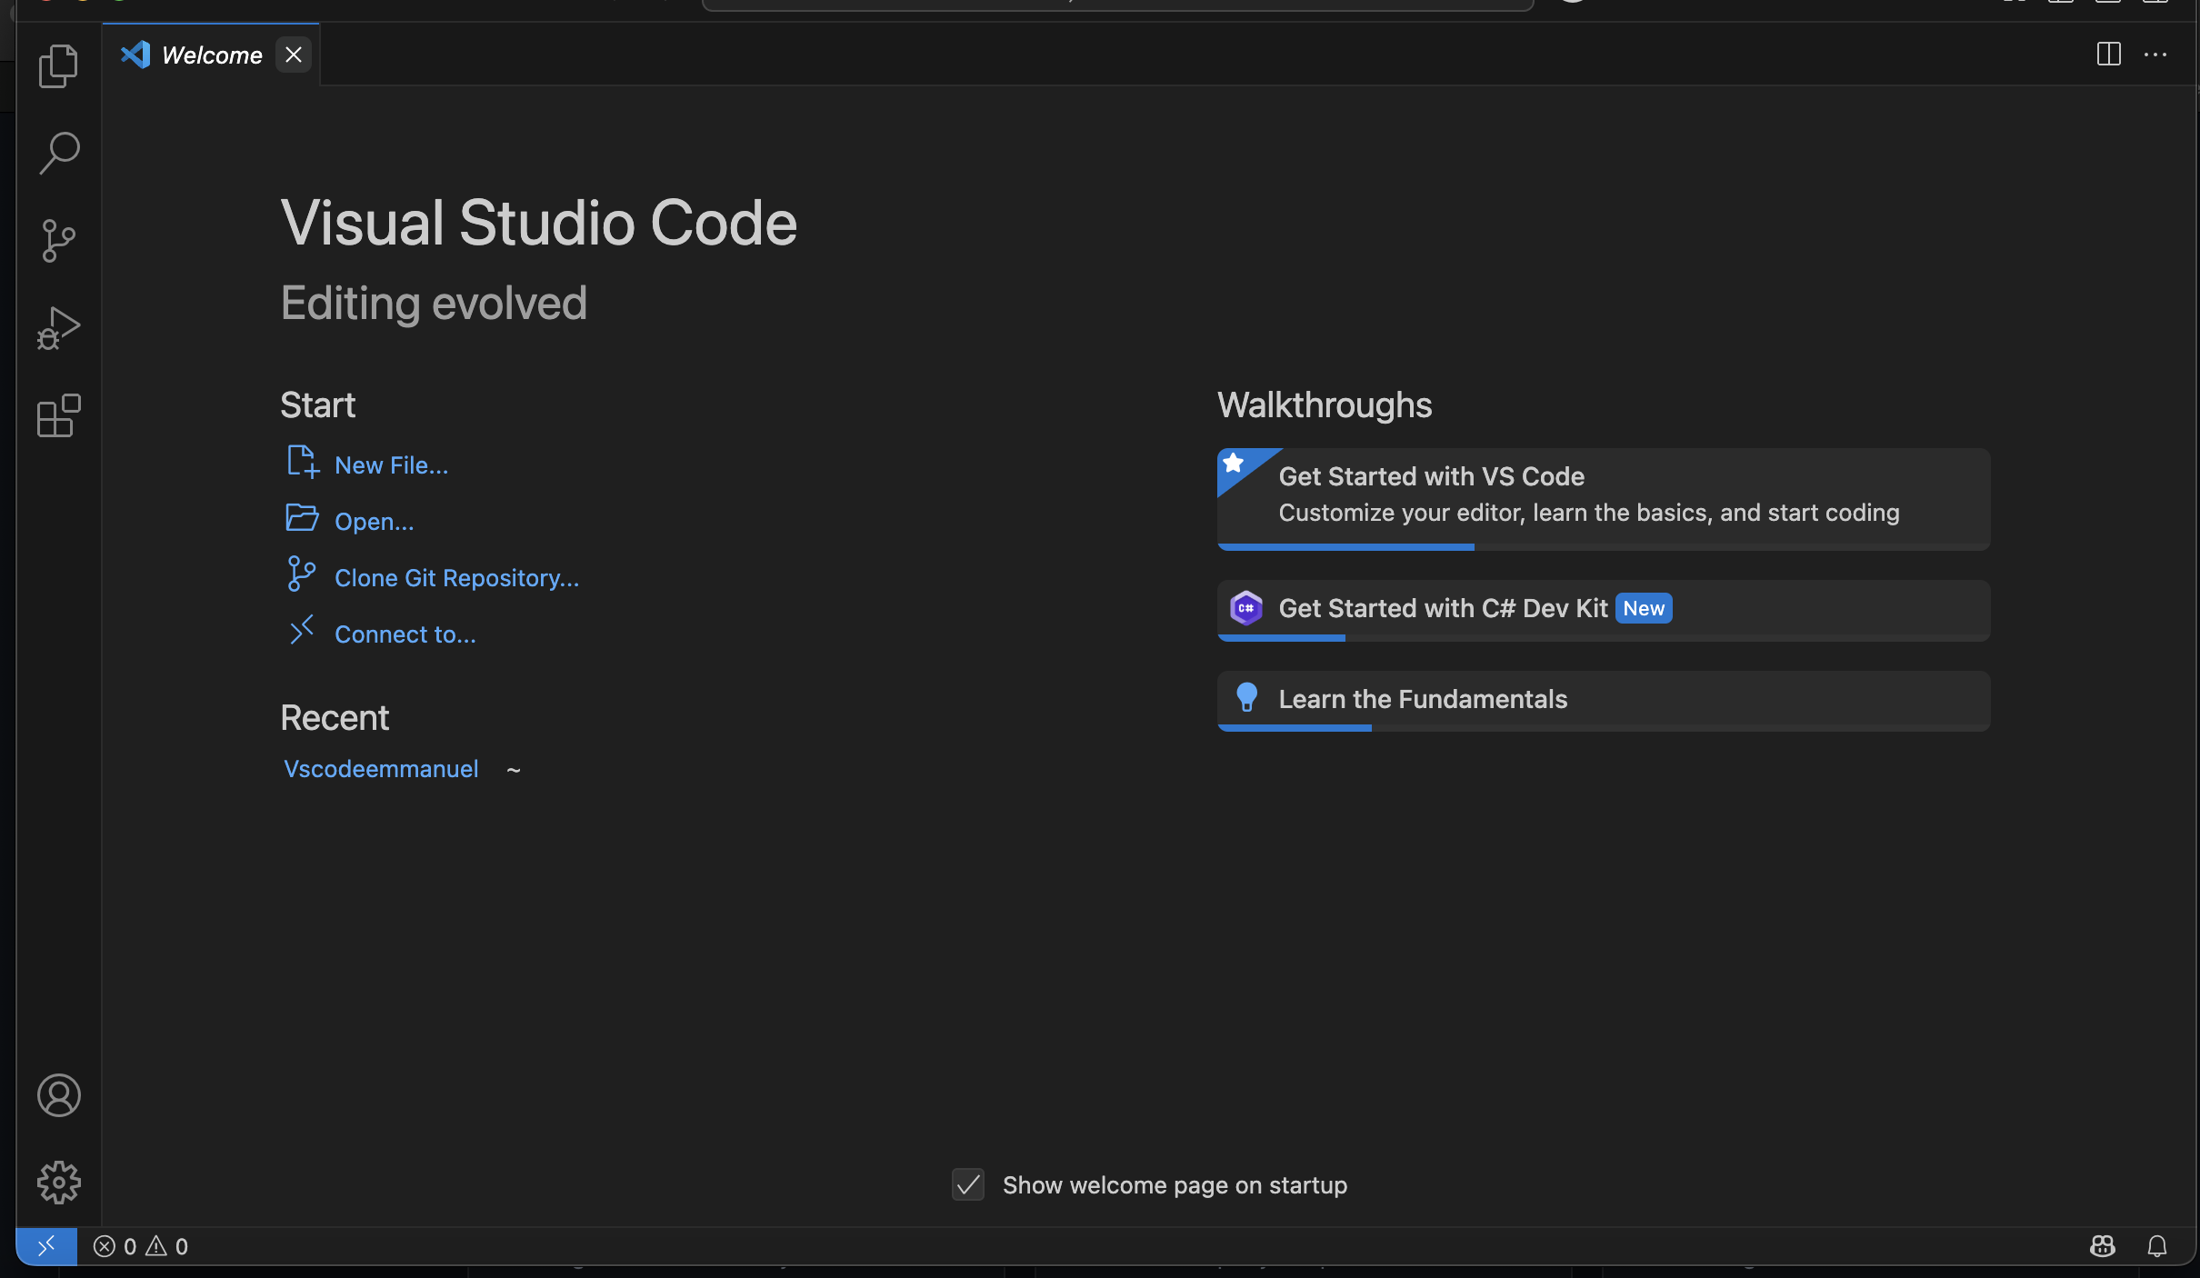Open a file or folder via Open...

coord(350,521)
